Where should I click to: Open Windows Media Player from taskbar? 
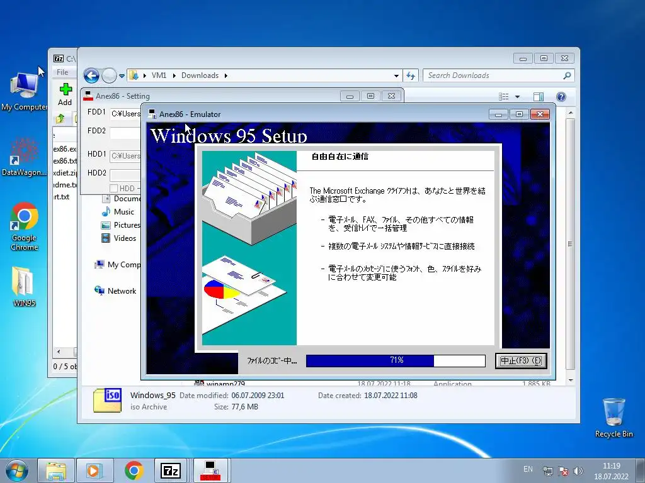(x=94, y=470)
